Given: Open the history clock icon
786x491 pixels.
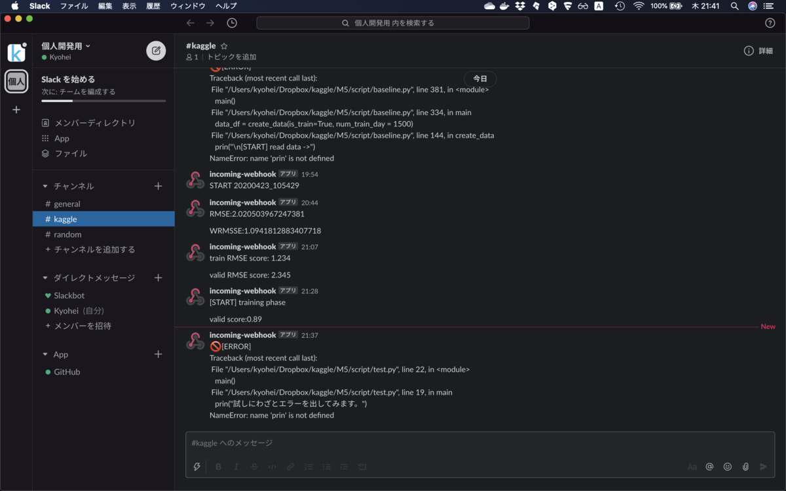Looking at the screenshot, I should point(232,23).
